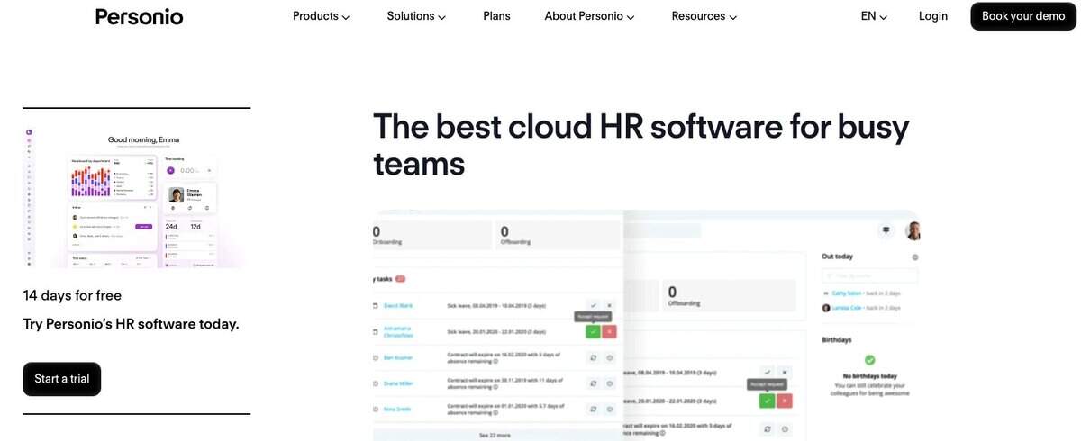Accept Annamaria Christofides' sick leave with green check

(x=593, y=332)
